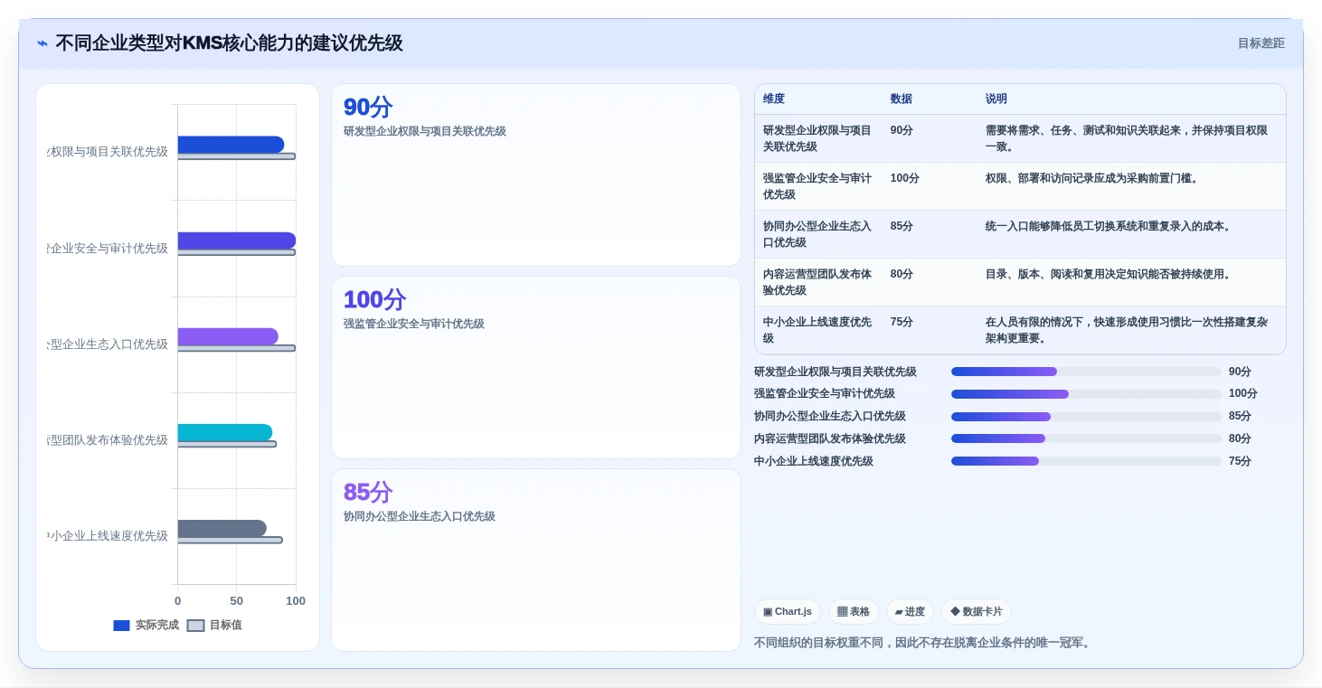Image resolution: width=1322 pixels, height=688 pixels.
Task: Click 100分 progress bar for 强监管企业
Action: pyautogui.click(x=1086, y=394)
